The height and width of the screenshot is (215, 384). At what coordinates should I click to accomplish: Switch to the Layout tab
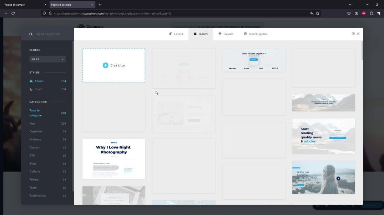coord(176,34)
